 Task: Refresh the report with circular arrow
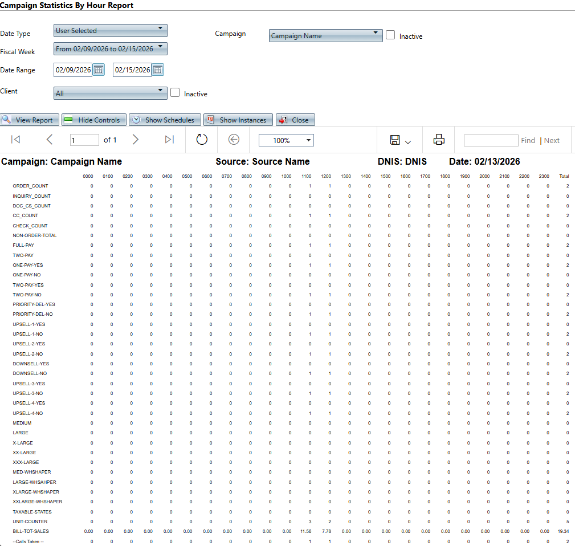point(202,140)
